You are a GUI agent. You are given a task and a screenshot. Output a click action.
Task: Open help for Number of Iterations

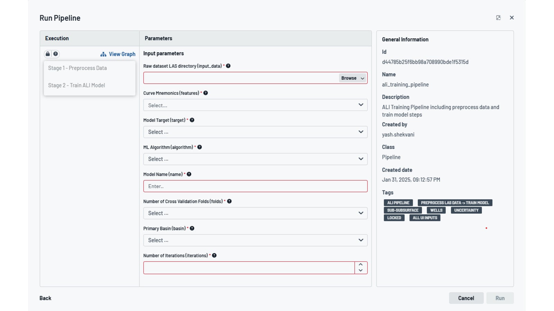pos(214,255)
